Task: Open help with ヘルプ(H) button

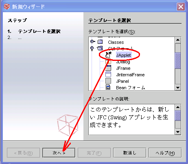Action: (165, 153)
